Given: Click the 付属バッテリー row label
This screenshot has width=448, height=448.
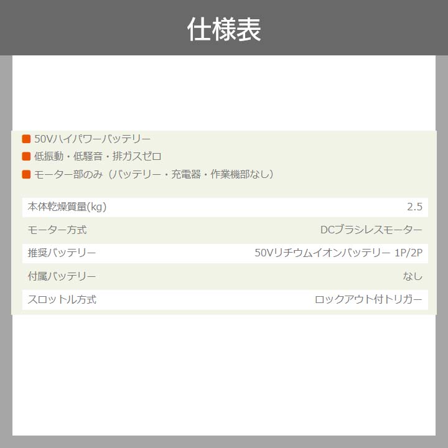Looking at the screenshot, I should click(x=62, y=276).
